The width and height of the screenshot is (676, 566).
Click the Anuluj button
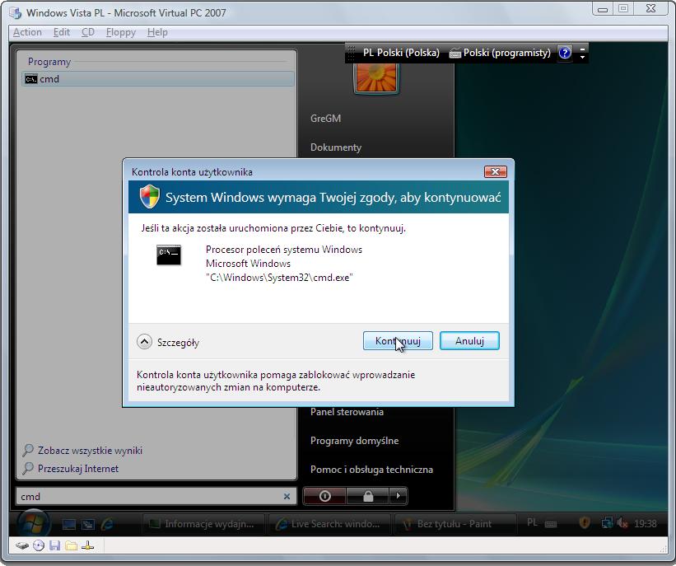[x=469, y=341]
